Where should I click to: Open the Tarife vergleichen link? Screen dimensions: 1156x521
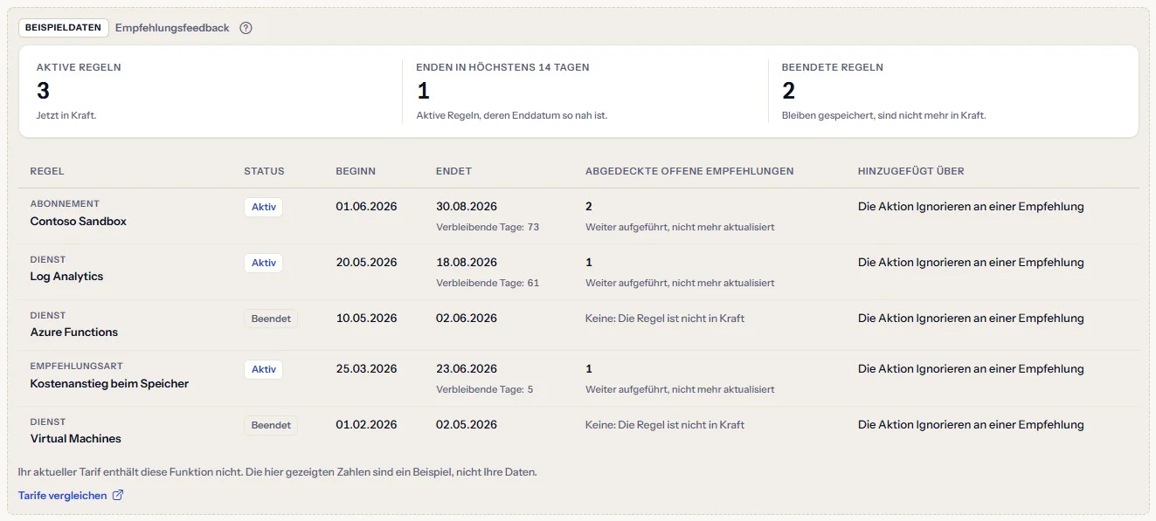[x=71, y=496]
